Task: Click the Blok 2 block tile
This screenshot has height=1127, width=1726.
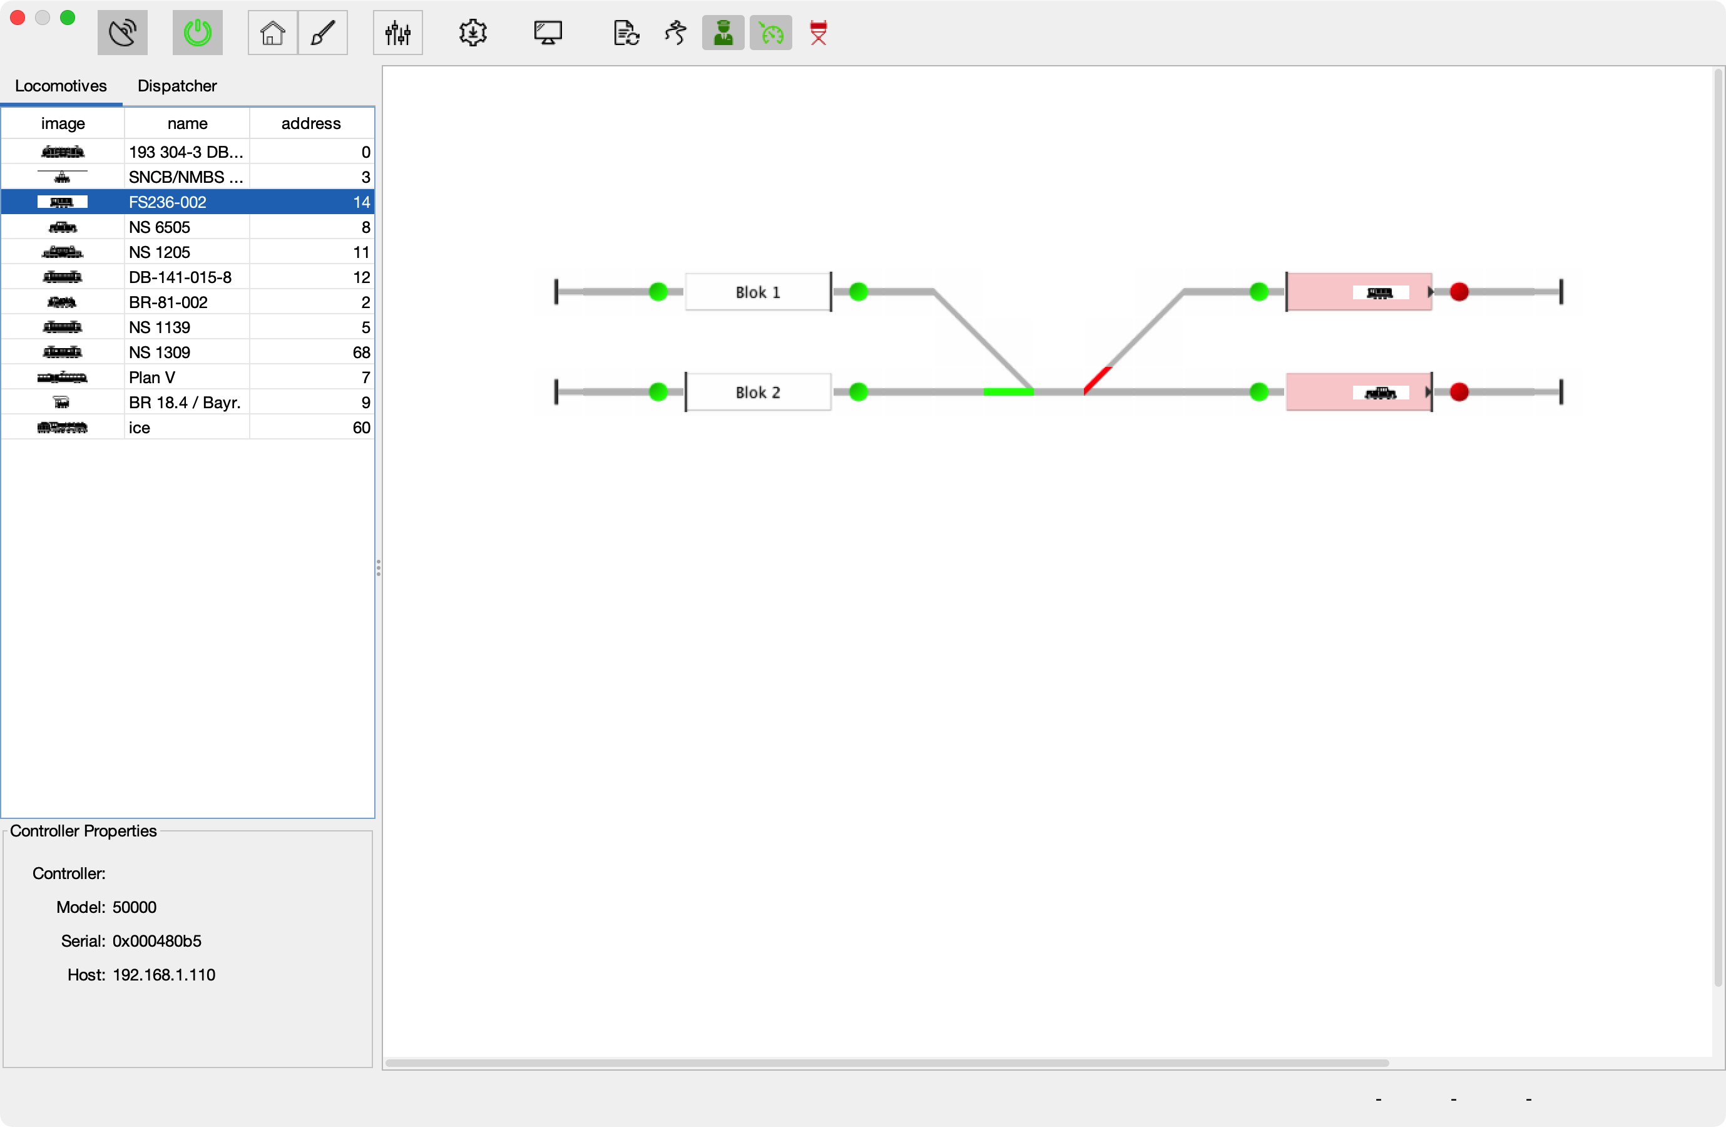Action: coord(758,392)
